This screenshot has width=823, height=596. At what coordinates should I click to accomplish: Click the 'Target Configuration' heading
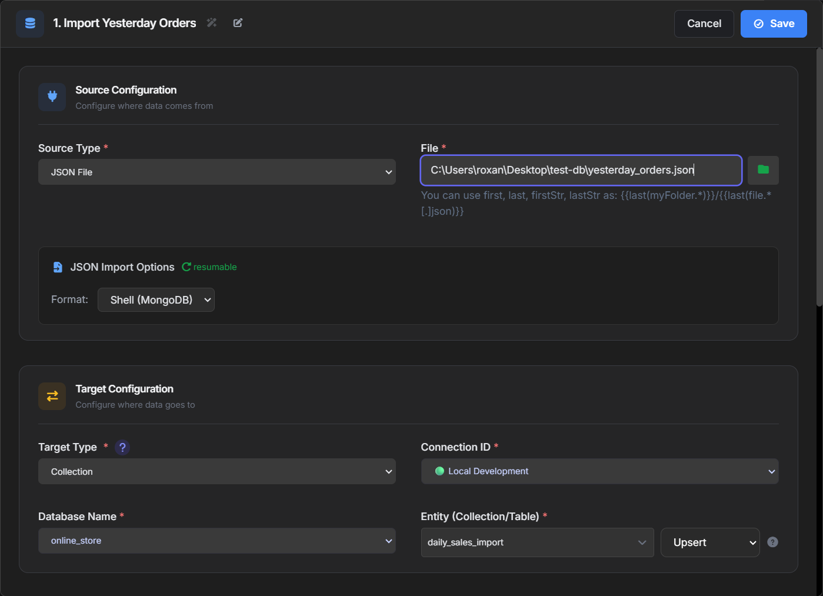point(124,389)
